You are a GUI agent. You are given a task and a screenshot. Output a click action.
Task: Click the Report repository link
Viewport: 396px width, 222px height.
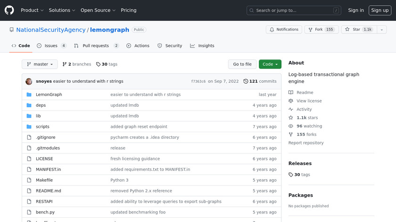click(306, 143)
